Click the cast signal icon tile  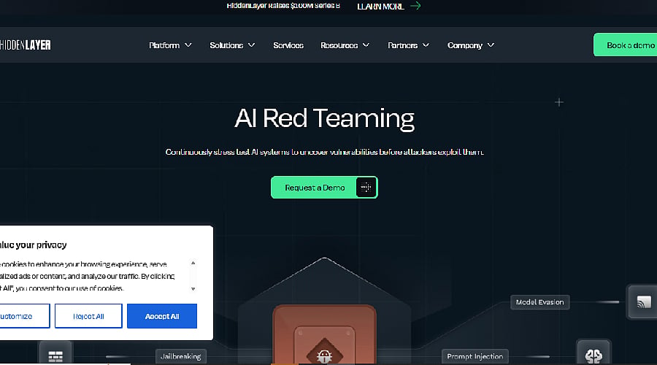click(x=642, y=301)
